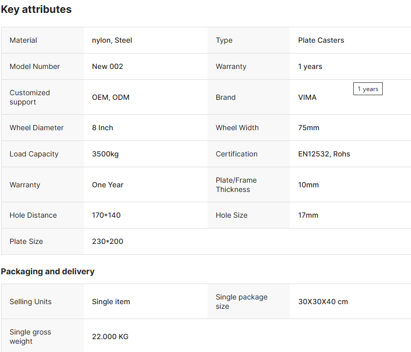
Task: Click the Packaging and delivery heading
Action: point(47,272)
